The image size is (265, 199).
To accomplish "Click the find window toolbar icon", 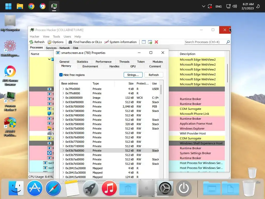I will (144, 42).
